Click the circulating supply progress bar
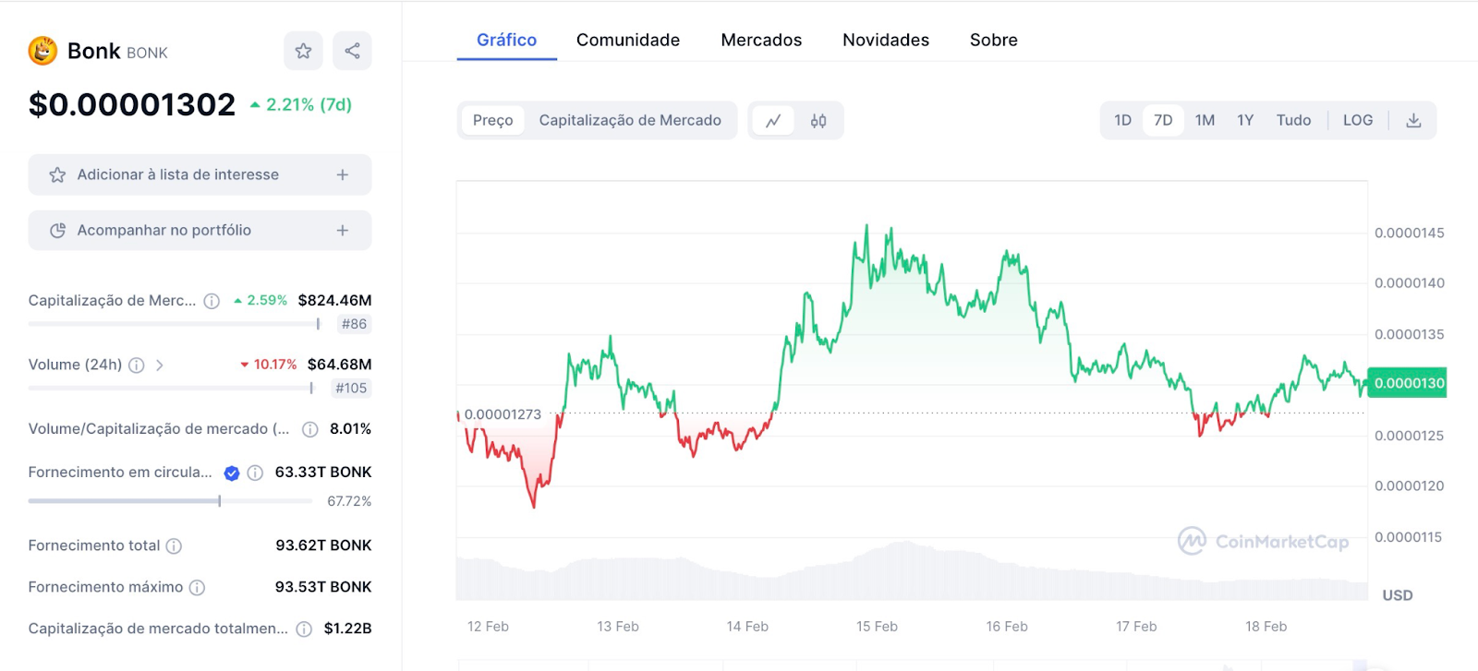The width and height of the screenshot is (1478, 671). pos(171,501)
